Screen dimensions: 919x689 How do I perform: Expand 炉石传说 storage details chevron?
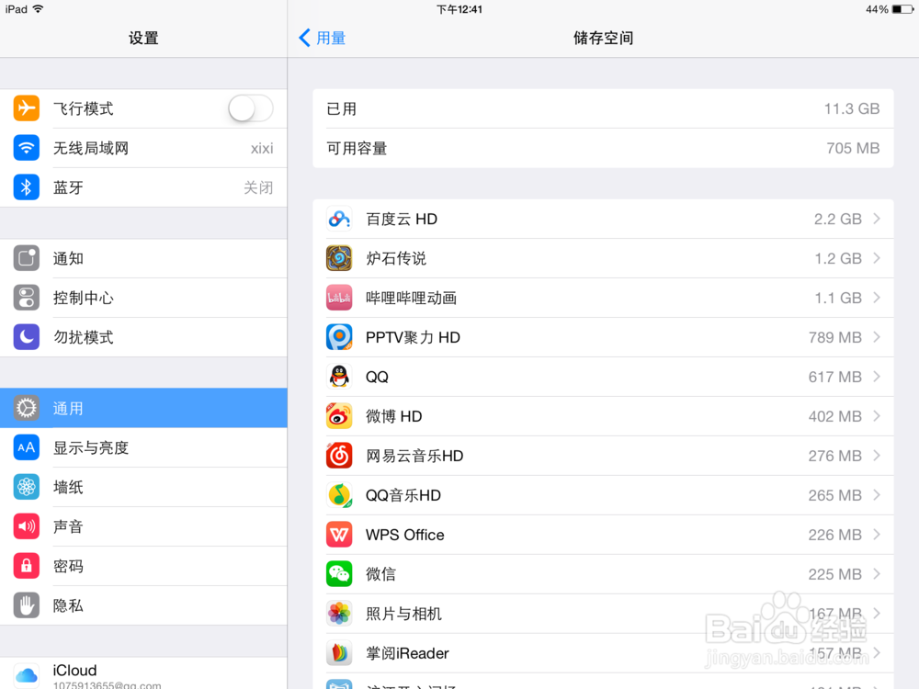coord(877,258)
